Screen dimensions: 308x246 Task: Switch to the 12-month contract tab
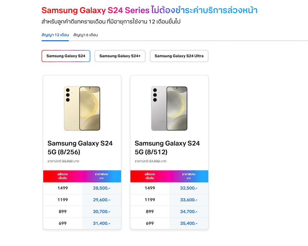[x=55, y=35]
